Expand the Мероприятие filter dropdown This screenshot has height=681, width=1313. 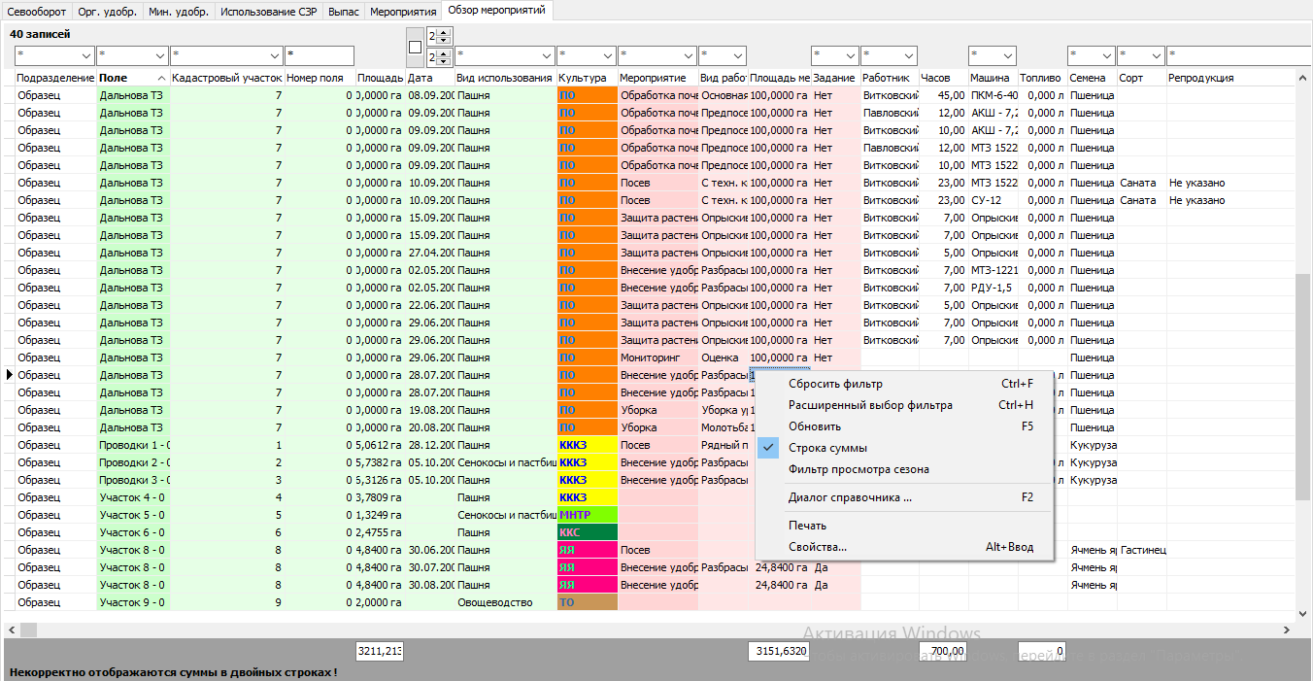(687, 56)
